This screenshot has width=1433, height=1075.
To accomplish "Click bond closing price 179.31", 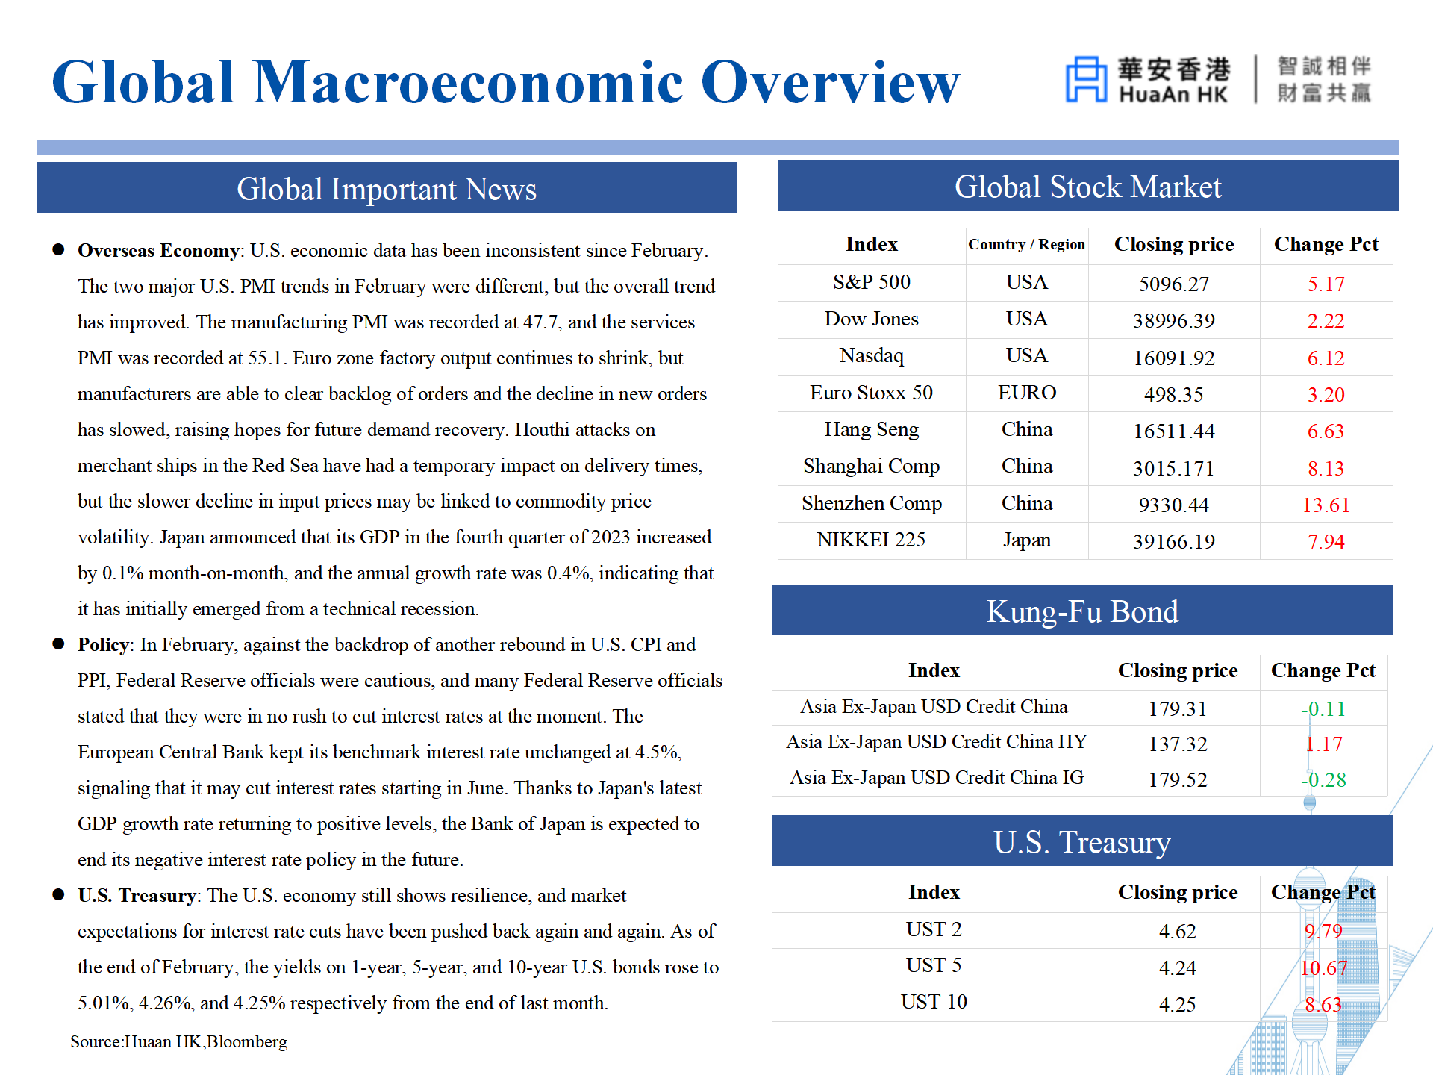I will coord(1178,708).
